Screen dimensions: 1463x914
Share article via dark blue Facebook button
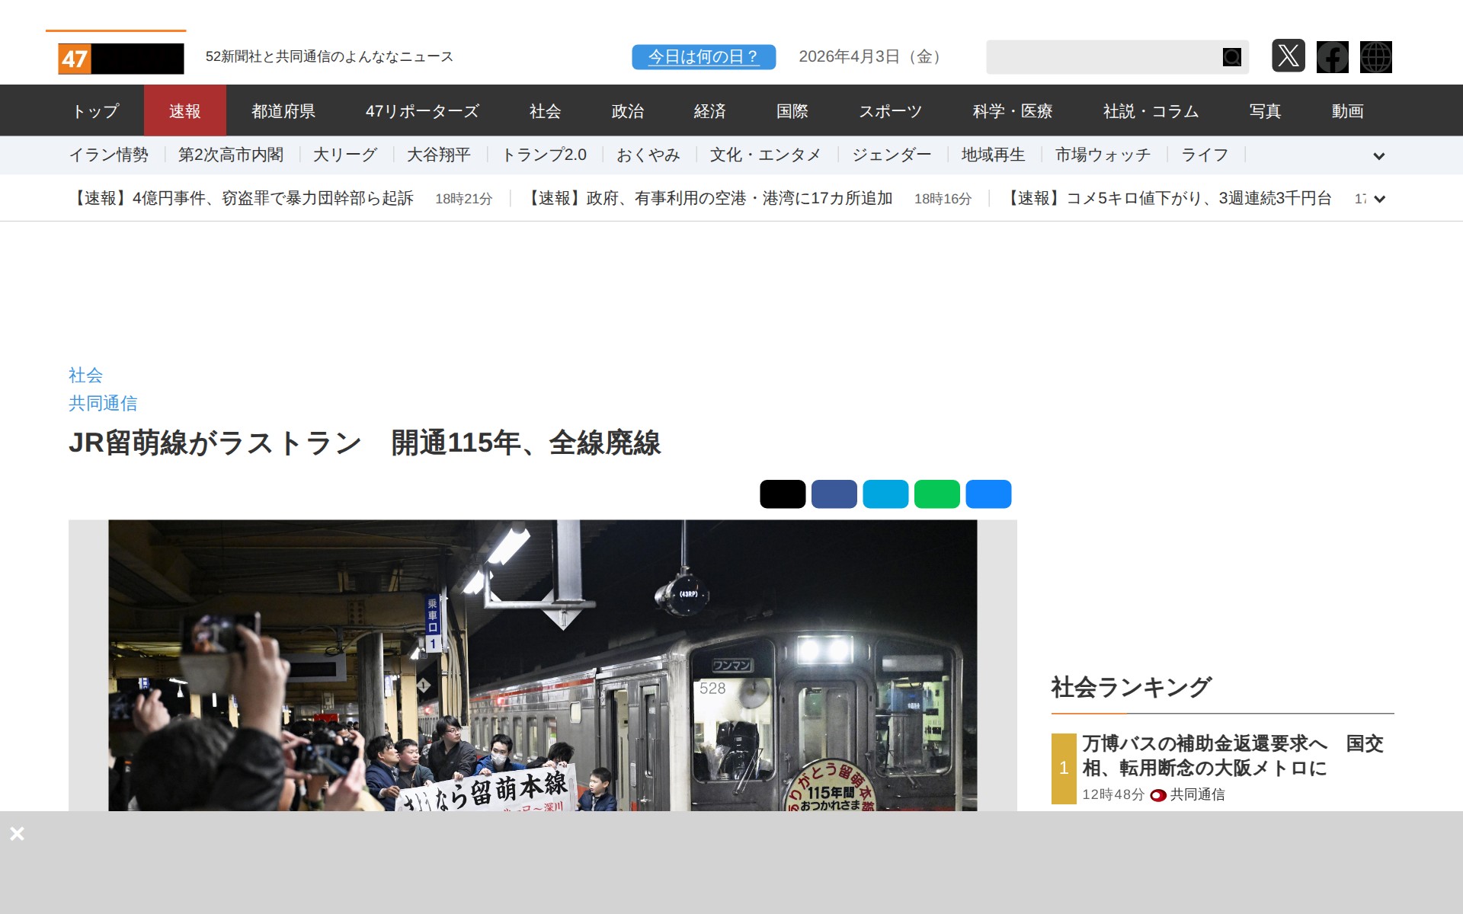click(x=834, y=494)
